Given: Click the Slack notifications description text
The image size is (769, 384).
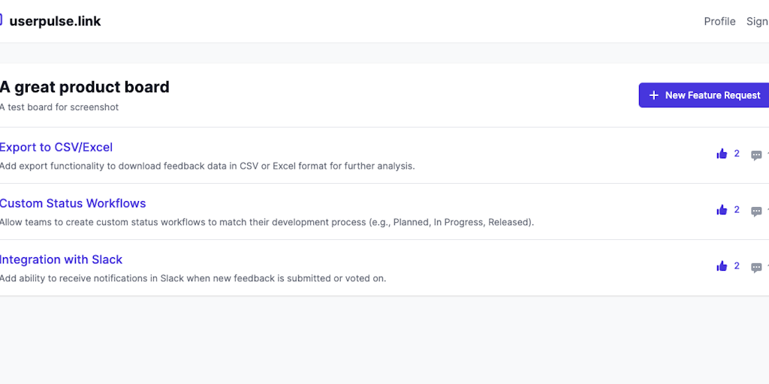Looking at the screenshot, I should 193,278.
